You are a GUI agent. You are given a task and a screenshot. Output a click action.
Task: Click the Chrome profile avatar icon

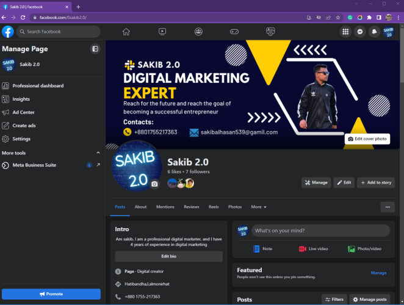[x=389, y=18]
